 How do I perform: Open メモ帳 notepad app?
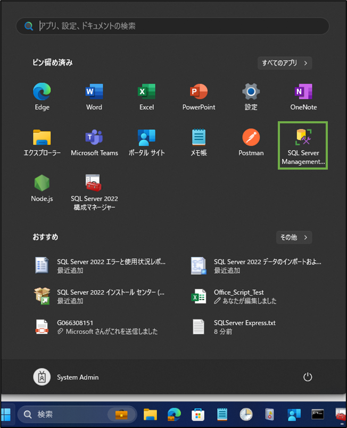199,142
